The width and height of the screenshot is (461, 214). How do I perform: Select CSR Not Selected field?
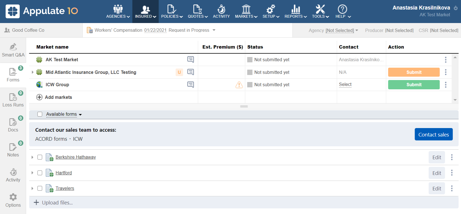(444, 30)
